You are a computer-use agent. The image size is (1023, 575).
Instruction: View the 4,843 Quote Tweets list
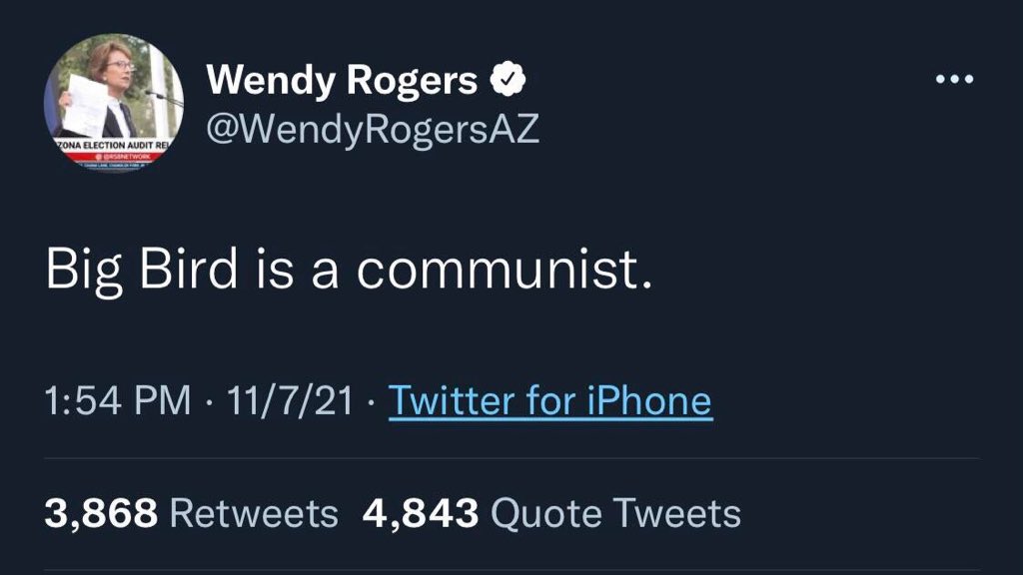point(551,513)
